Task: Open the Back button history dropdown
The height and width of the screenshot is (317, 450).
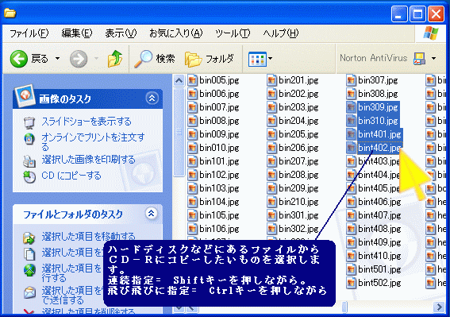Action: click(x=58, y=59)
